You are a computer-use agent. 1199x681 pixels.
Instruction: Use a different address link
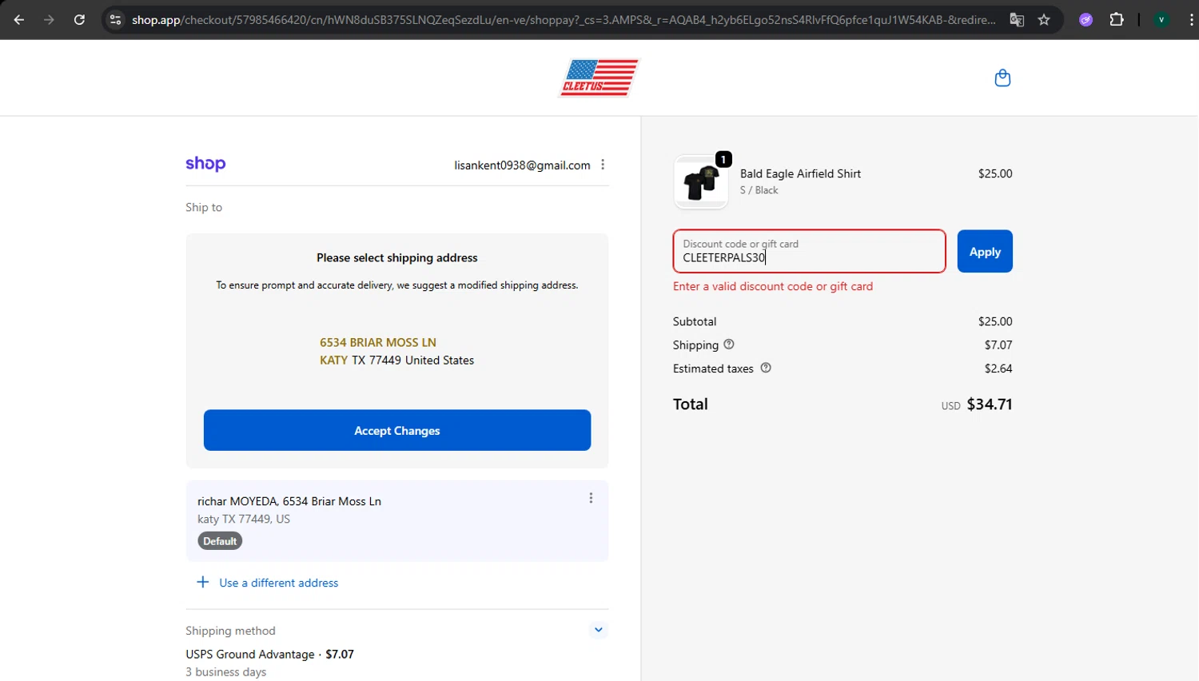279,583
